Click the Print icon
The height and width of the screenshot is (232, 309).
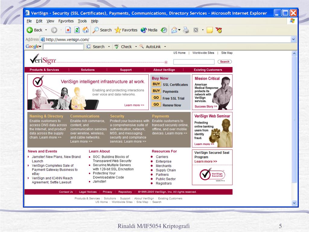point(186,30)
